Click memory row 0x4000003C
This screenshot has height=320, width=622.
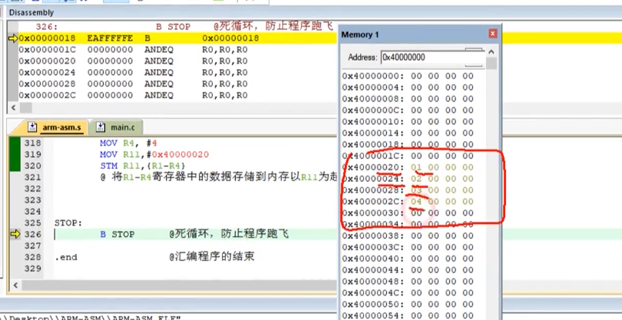408,247
